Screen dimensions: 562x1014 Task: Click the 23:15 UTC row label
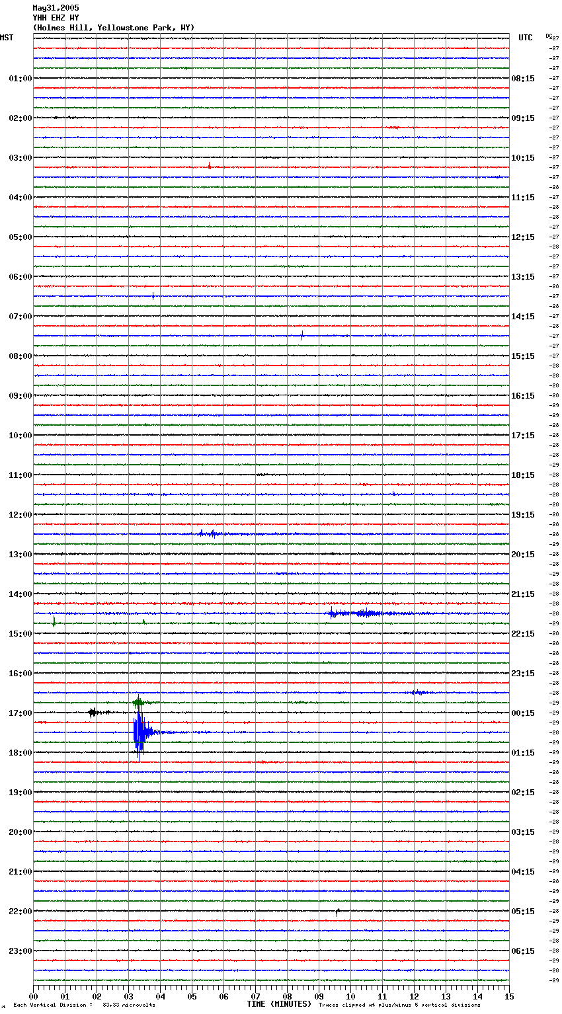coord(523,674)
